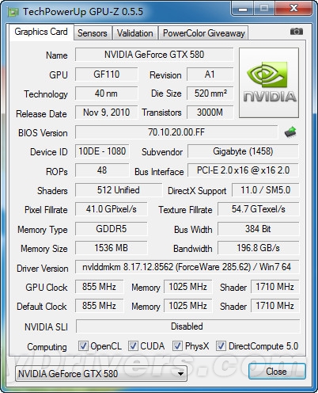Click the BIOS save chip icon

coord(290,132)
